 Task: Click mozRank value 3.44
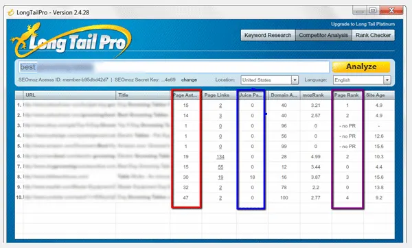pos(316,167)
